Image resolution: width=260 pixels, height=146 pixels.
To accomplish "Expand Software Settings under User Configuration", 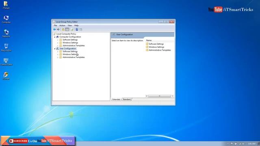I will pyautogui.click(x=58, y=52).
